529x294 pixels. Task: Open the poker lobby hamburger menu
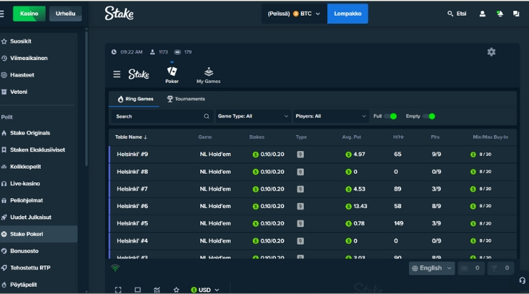click(x=117, y=74)
